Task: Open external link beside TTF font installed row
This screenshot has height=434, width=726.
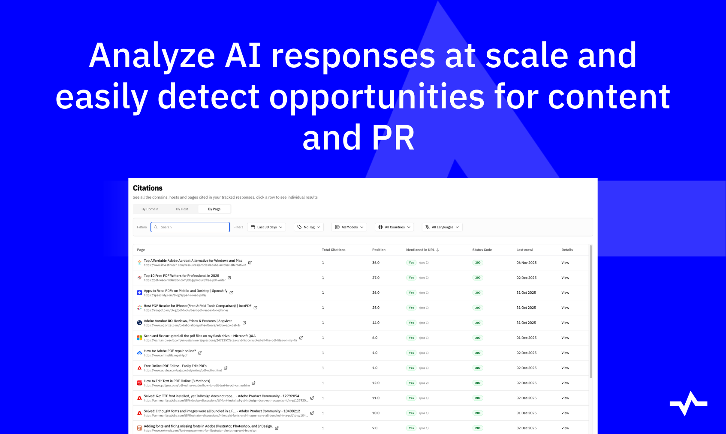Action: (312, 398)
